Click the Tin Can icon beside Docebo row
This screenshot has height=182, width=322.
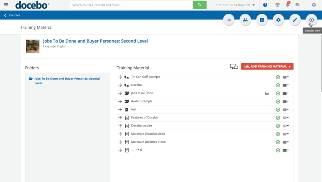[127, 85]
